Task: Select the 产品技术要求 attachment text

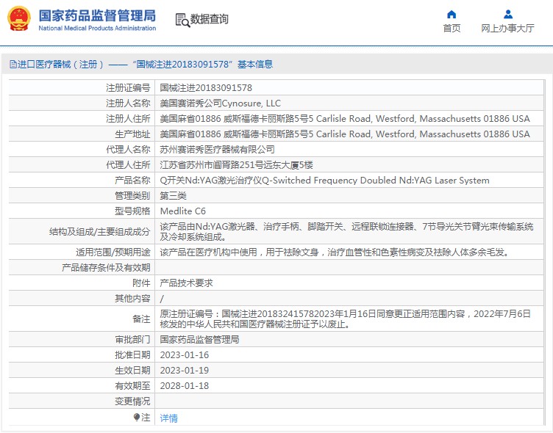Action: click(186, 283)
